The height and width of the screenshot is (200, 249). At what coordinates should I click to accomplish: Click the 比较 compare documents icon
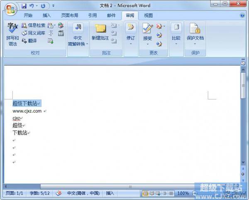point(176,27)
